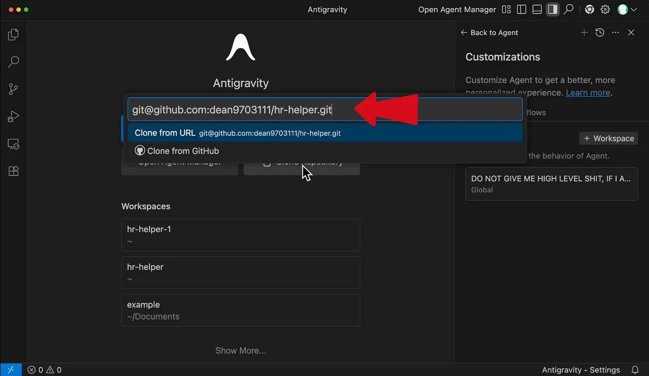Click Show More... under Workspaces
This screenshot has height=376, width=649.
pyautogui.click(x=241, y=351)
